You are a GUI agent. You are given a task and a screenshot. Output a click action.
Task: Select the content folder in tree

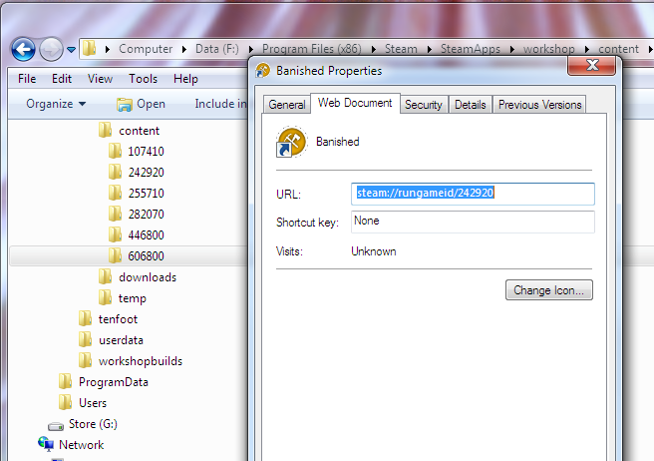[x=139, y=131]
